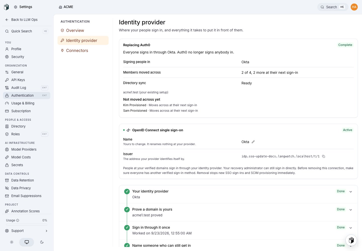The image size is (362, 251).
Task: Click the "2 of 4" members moved value
Action: pos(269,73)
